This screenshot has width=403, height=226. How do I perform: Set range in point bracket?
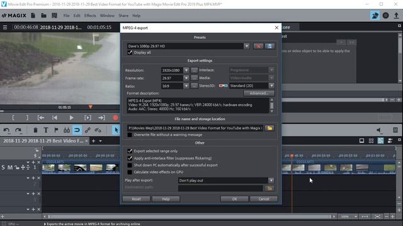pos(13,117)
